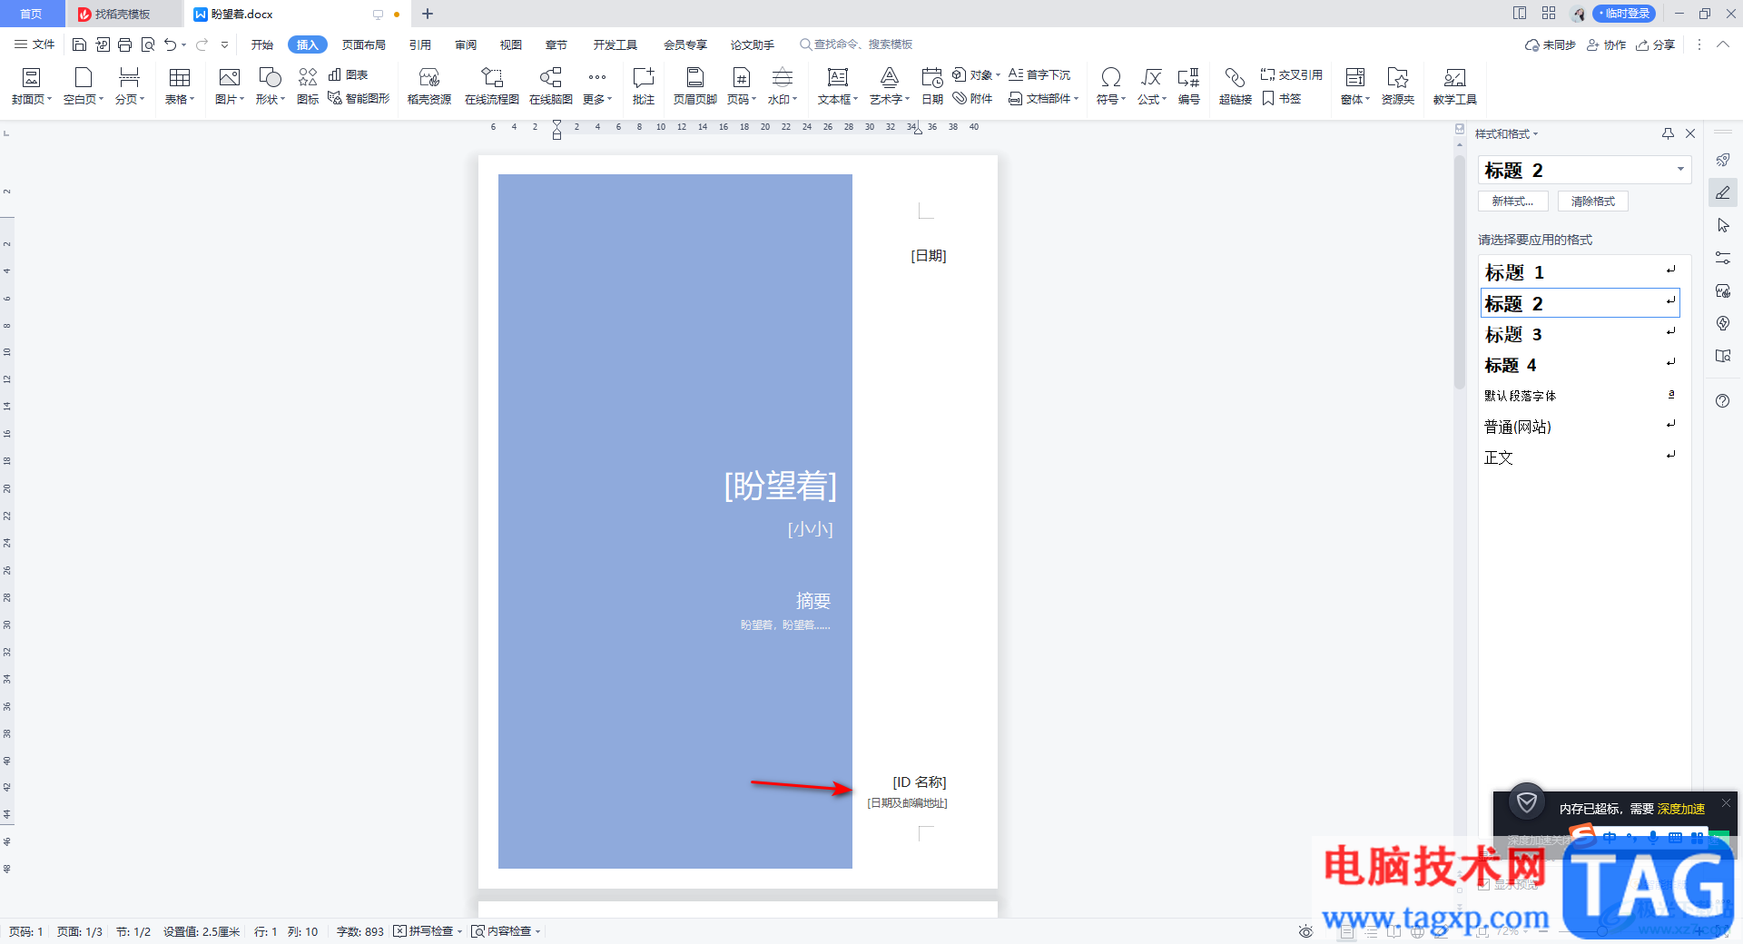Insert date (日期)

tap(932, 86)
